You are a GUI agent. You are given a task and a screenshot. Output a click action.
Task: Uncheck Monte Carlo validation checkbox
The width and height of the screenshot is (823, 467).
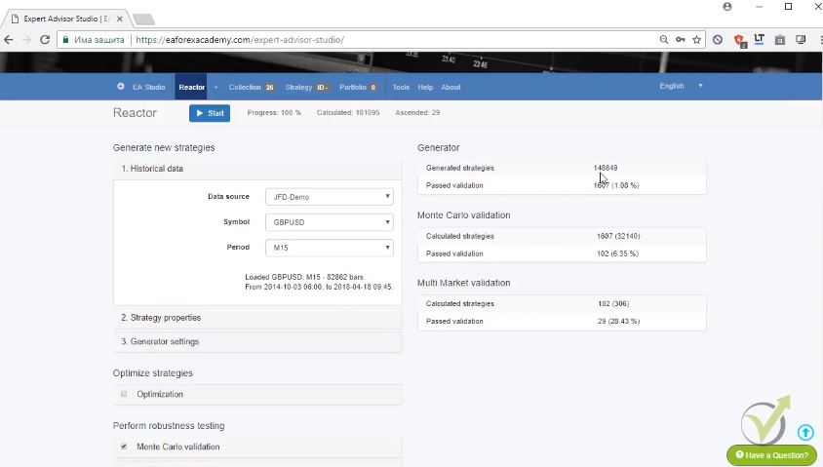tap(124, 447)
